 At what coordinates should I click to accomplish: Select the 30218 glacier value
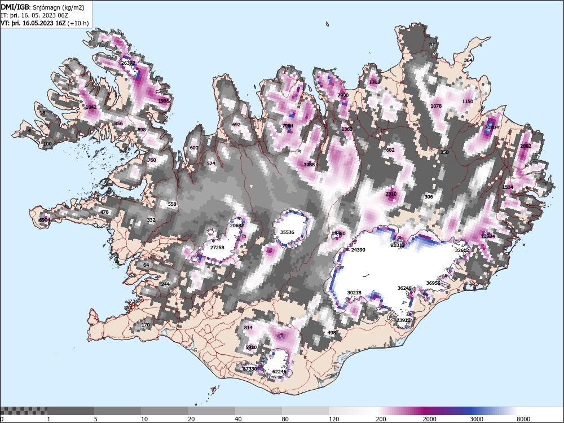coord(354,293)
